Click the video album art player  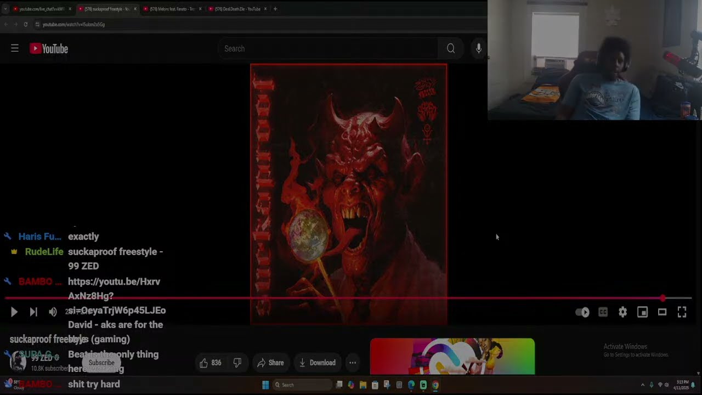[349, 194]
